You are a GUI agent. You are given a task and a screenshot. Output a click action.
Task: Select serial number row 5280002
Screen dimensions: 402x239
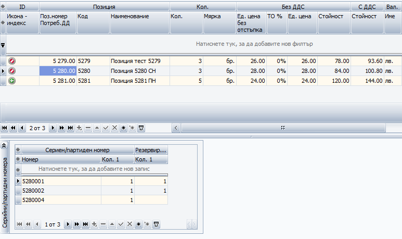(x=95, y=191)
